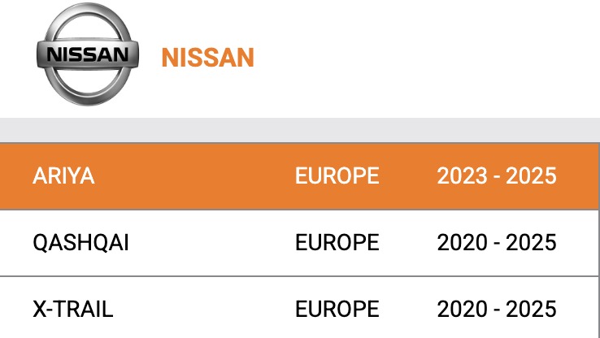Click blank space between X-TRAIL and EUROPE
The image size is (600, 338).
[x=203, y=310]
